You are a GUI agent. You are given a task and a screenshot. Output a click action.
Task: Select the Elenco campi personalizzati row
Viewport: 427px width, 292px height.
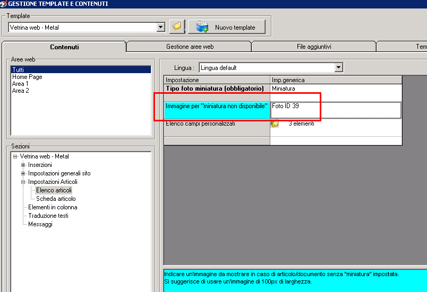coord(217,128)
